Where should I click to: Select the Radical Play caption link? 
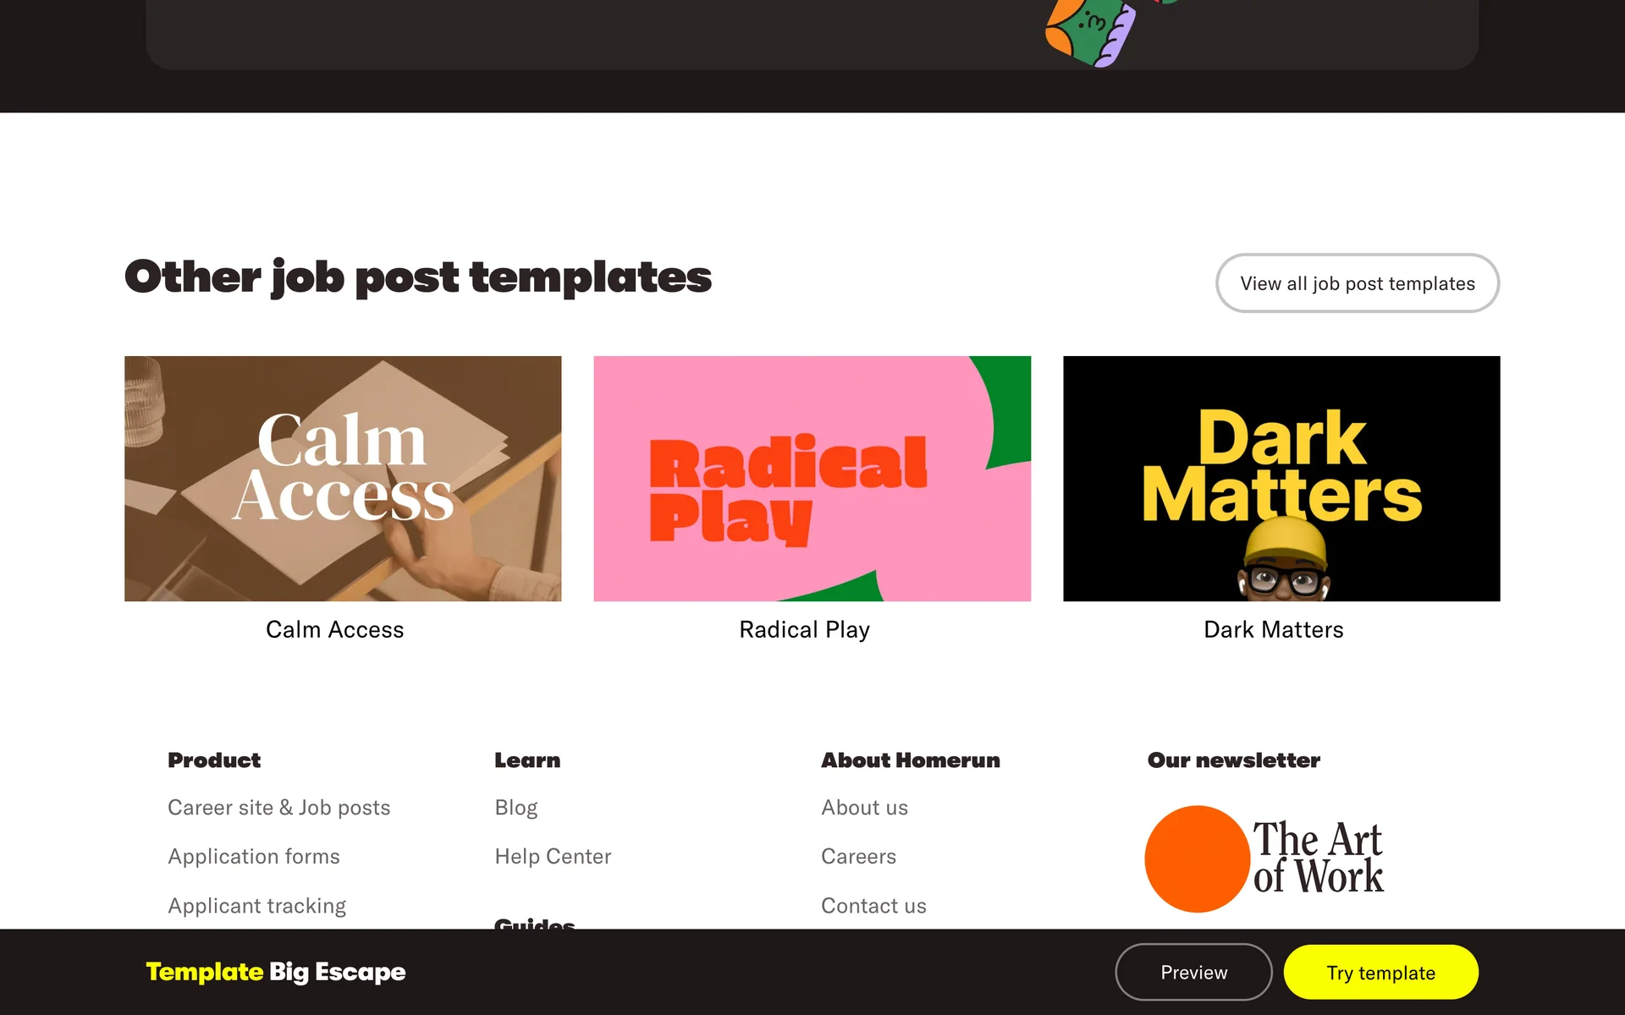tap(804, 629)
